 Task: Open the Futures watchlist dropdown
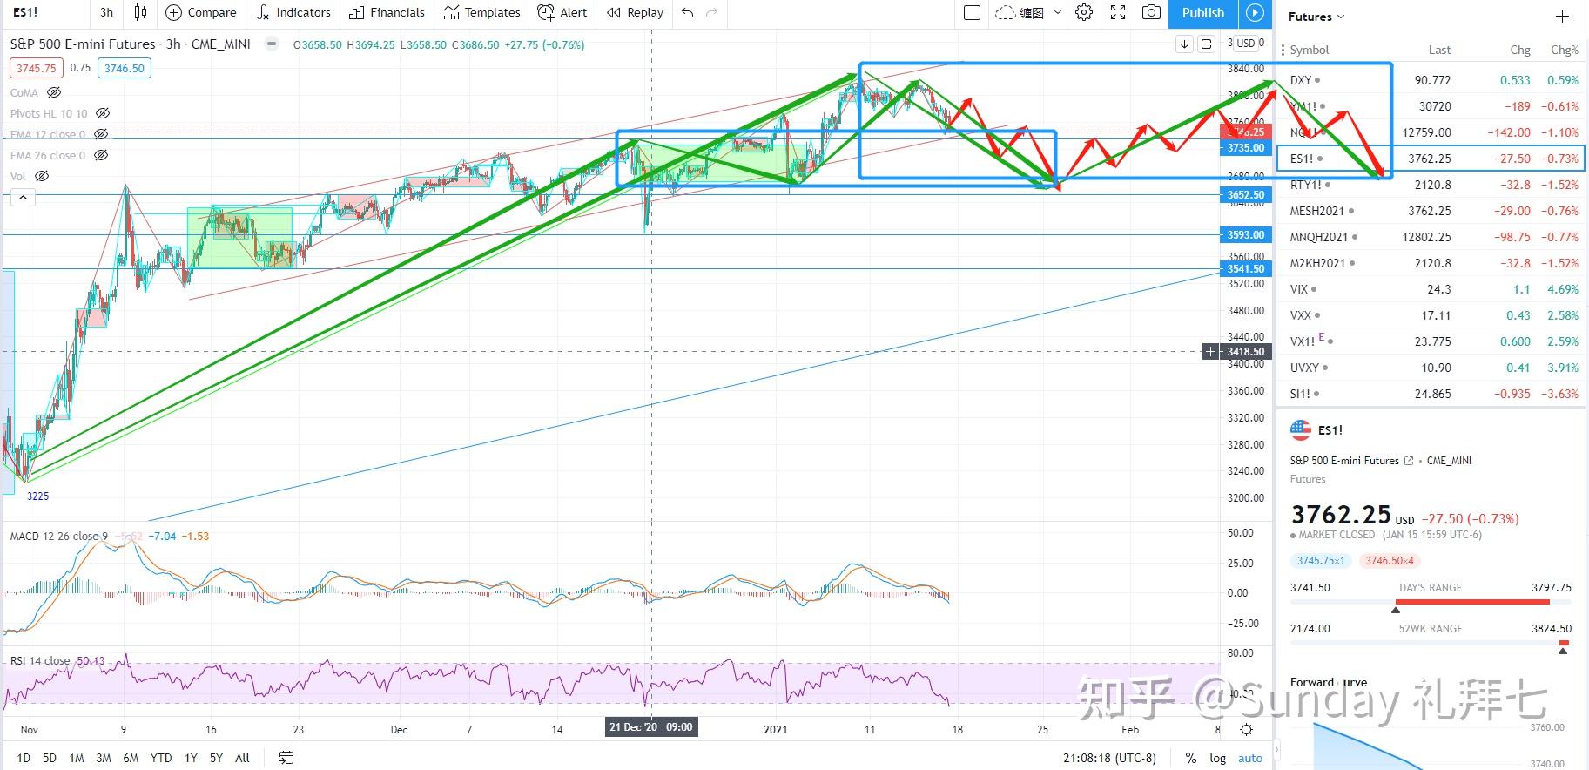(x=1316, y=17)
